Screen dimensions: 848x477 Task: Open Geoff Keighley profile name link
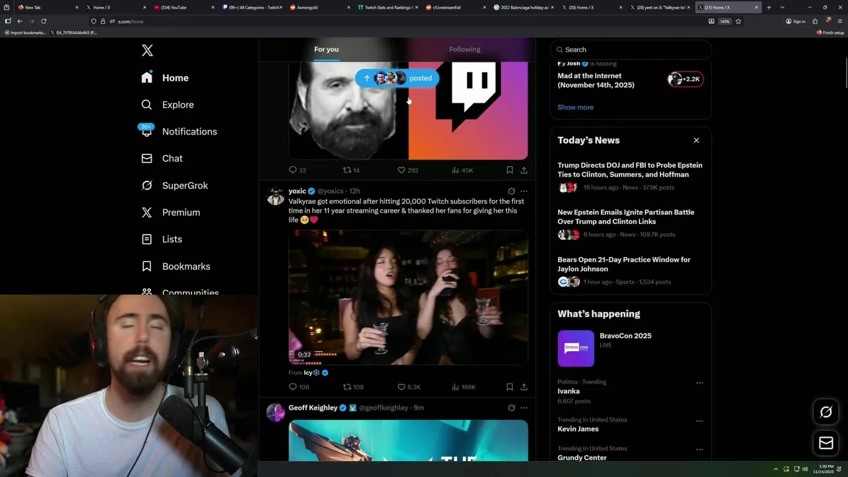click(313, 407)
